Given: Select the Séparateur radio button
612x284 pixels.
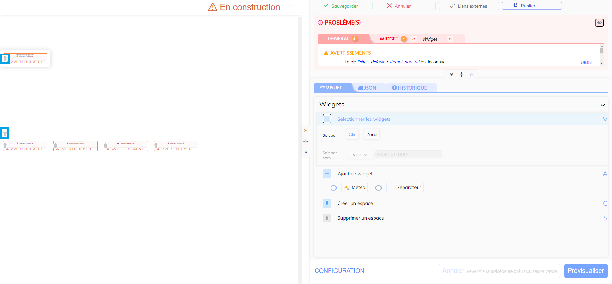Looking at the screenshot, I should pyautogui.click(x=378, y=188).
